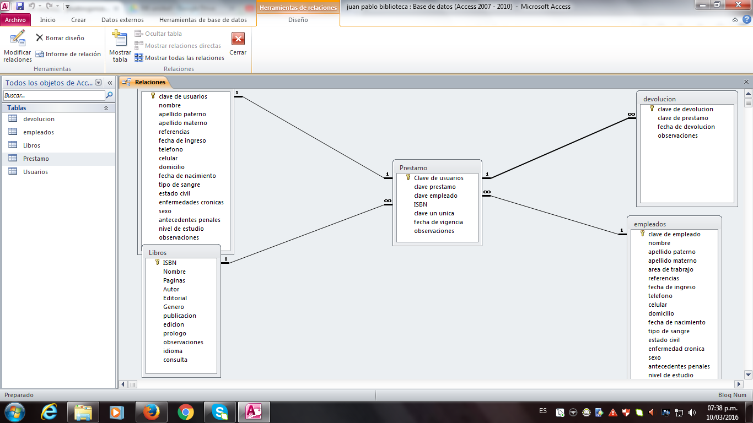Image resolution: width=753 pixels, height=423 pixels.
Task: Click the horizontal scrollbar right arrow
Action: 739,384
